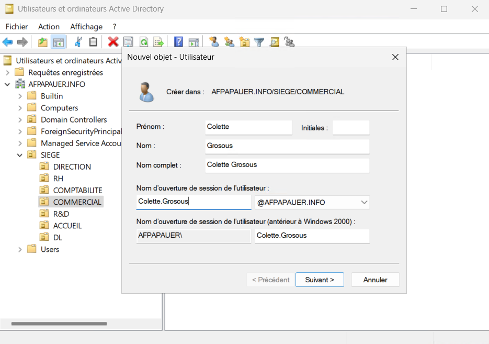
Task: Toggle the console tree pane toolbar button
Action: 58,42
